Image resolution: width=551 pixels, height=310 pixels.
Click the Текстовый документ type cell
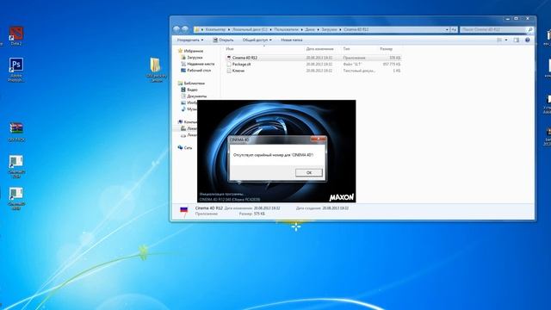(x=359, y=71)
